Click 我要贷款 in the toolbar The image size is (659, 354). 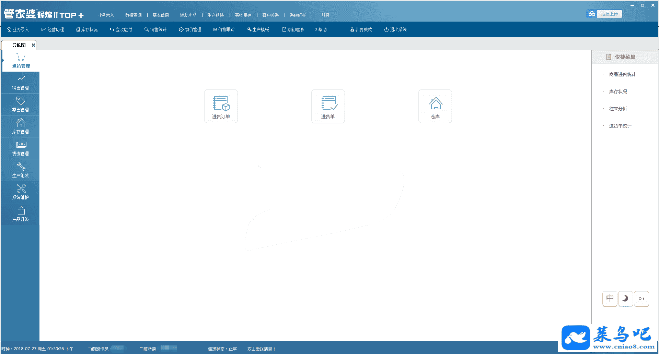click(361, 29)
